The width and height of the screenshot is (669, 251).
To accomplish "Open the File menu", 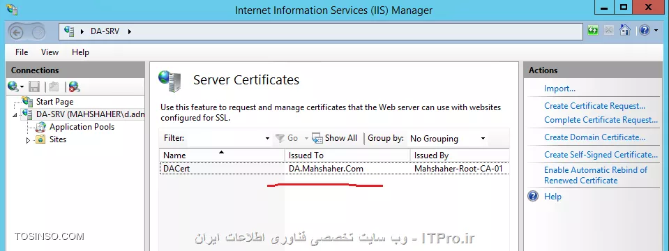I will point(22,52).
